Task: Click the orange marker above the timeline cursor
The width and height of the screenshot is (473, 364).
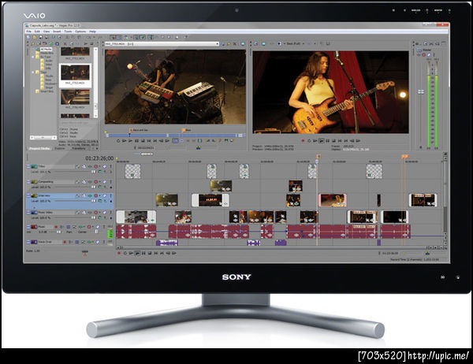Action: coord(318,156)
